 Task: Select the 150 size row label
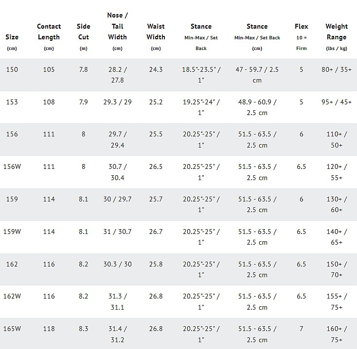coord(12,70)
